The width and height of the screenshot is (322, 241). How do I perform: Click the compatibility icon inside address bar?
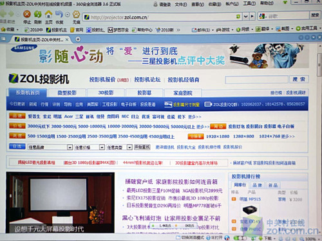coord(238,16)
